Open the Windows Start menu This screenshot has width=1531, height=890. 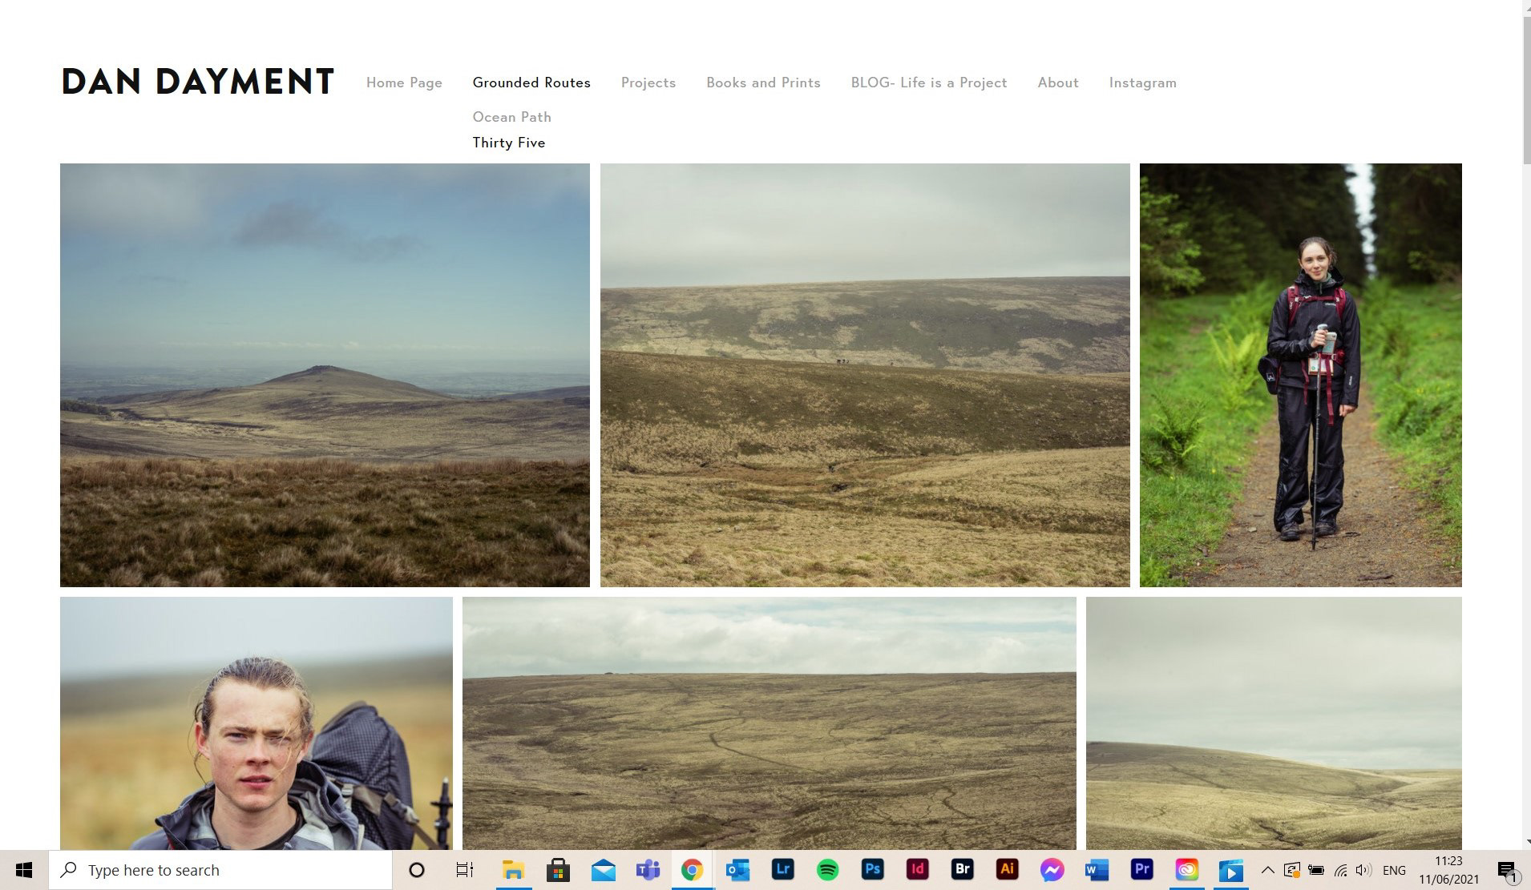point(24,870)
